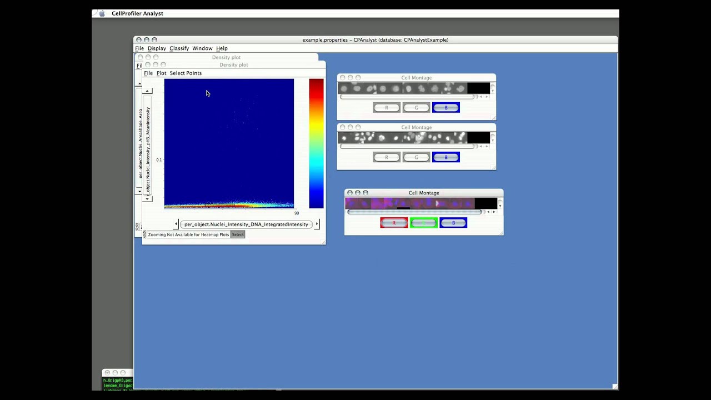Image resolution: width=711 pixels, height=400 pixels.
Task: Click the example.properties CPAnalyst title bar
Action: click(x=375, y=40)
